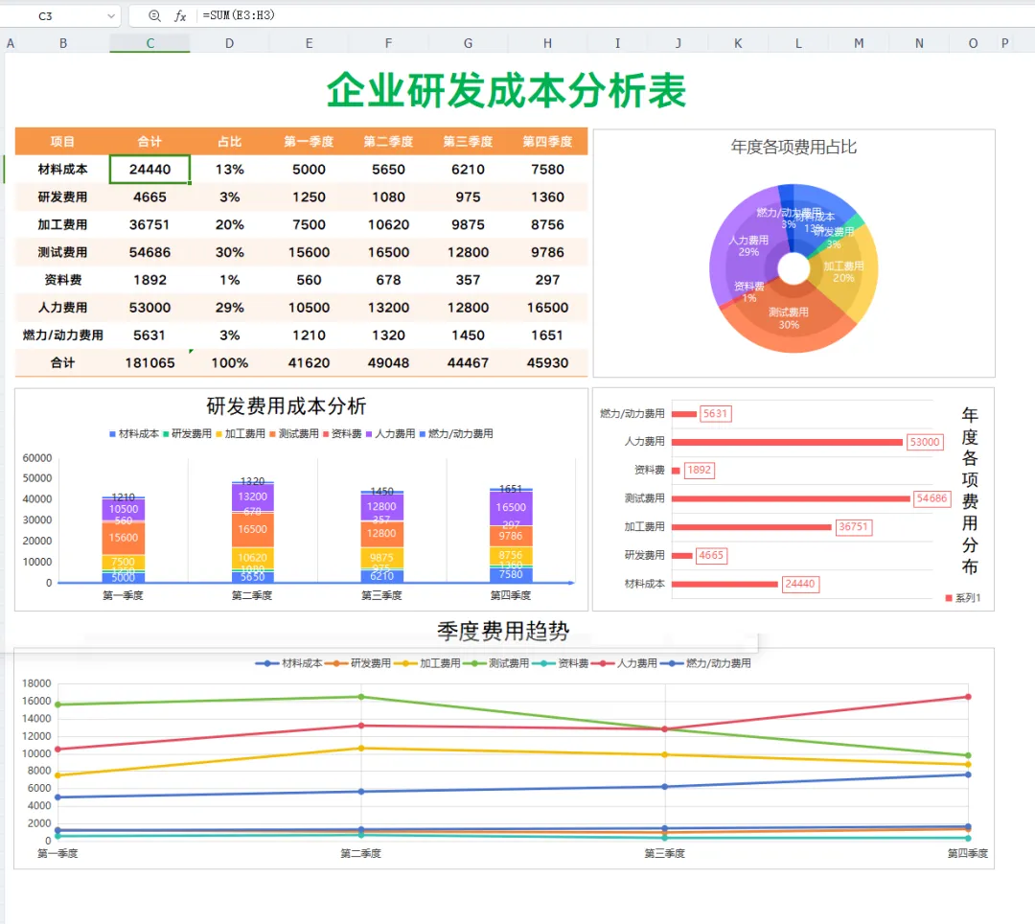Expand the Name Box dropdown arrow
Image resolution: width=1035 pixels, height=924 pixels.
click(111, 16)
